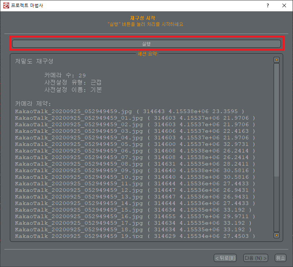This screenshot has width=293, height=267.
Task: Click the session summary scrollbar thumb
Action: 277,120
